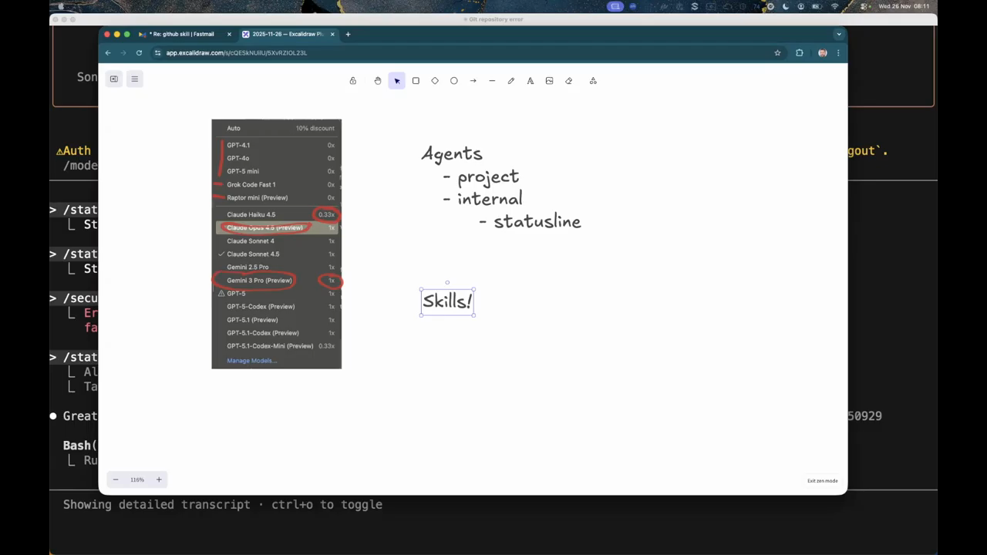Toggle the Excalidraw sidebar panel
Image resolution: width=987 pixels, height=555 pixels.
(x=114, y=79)
